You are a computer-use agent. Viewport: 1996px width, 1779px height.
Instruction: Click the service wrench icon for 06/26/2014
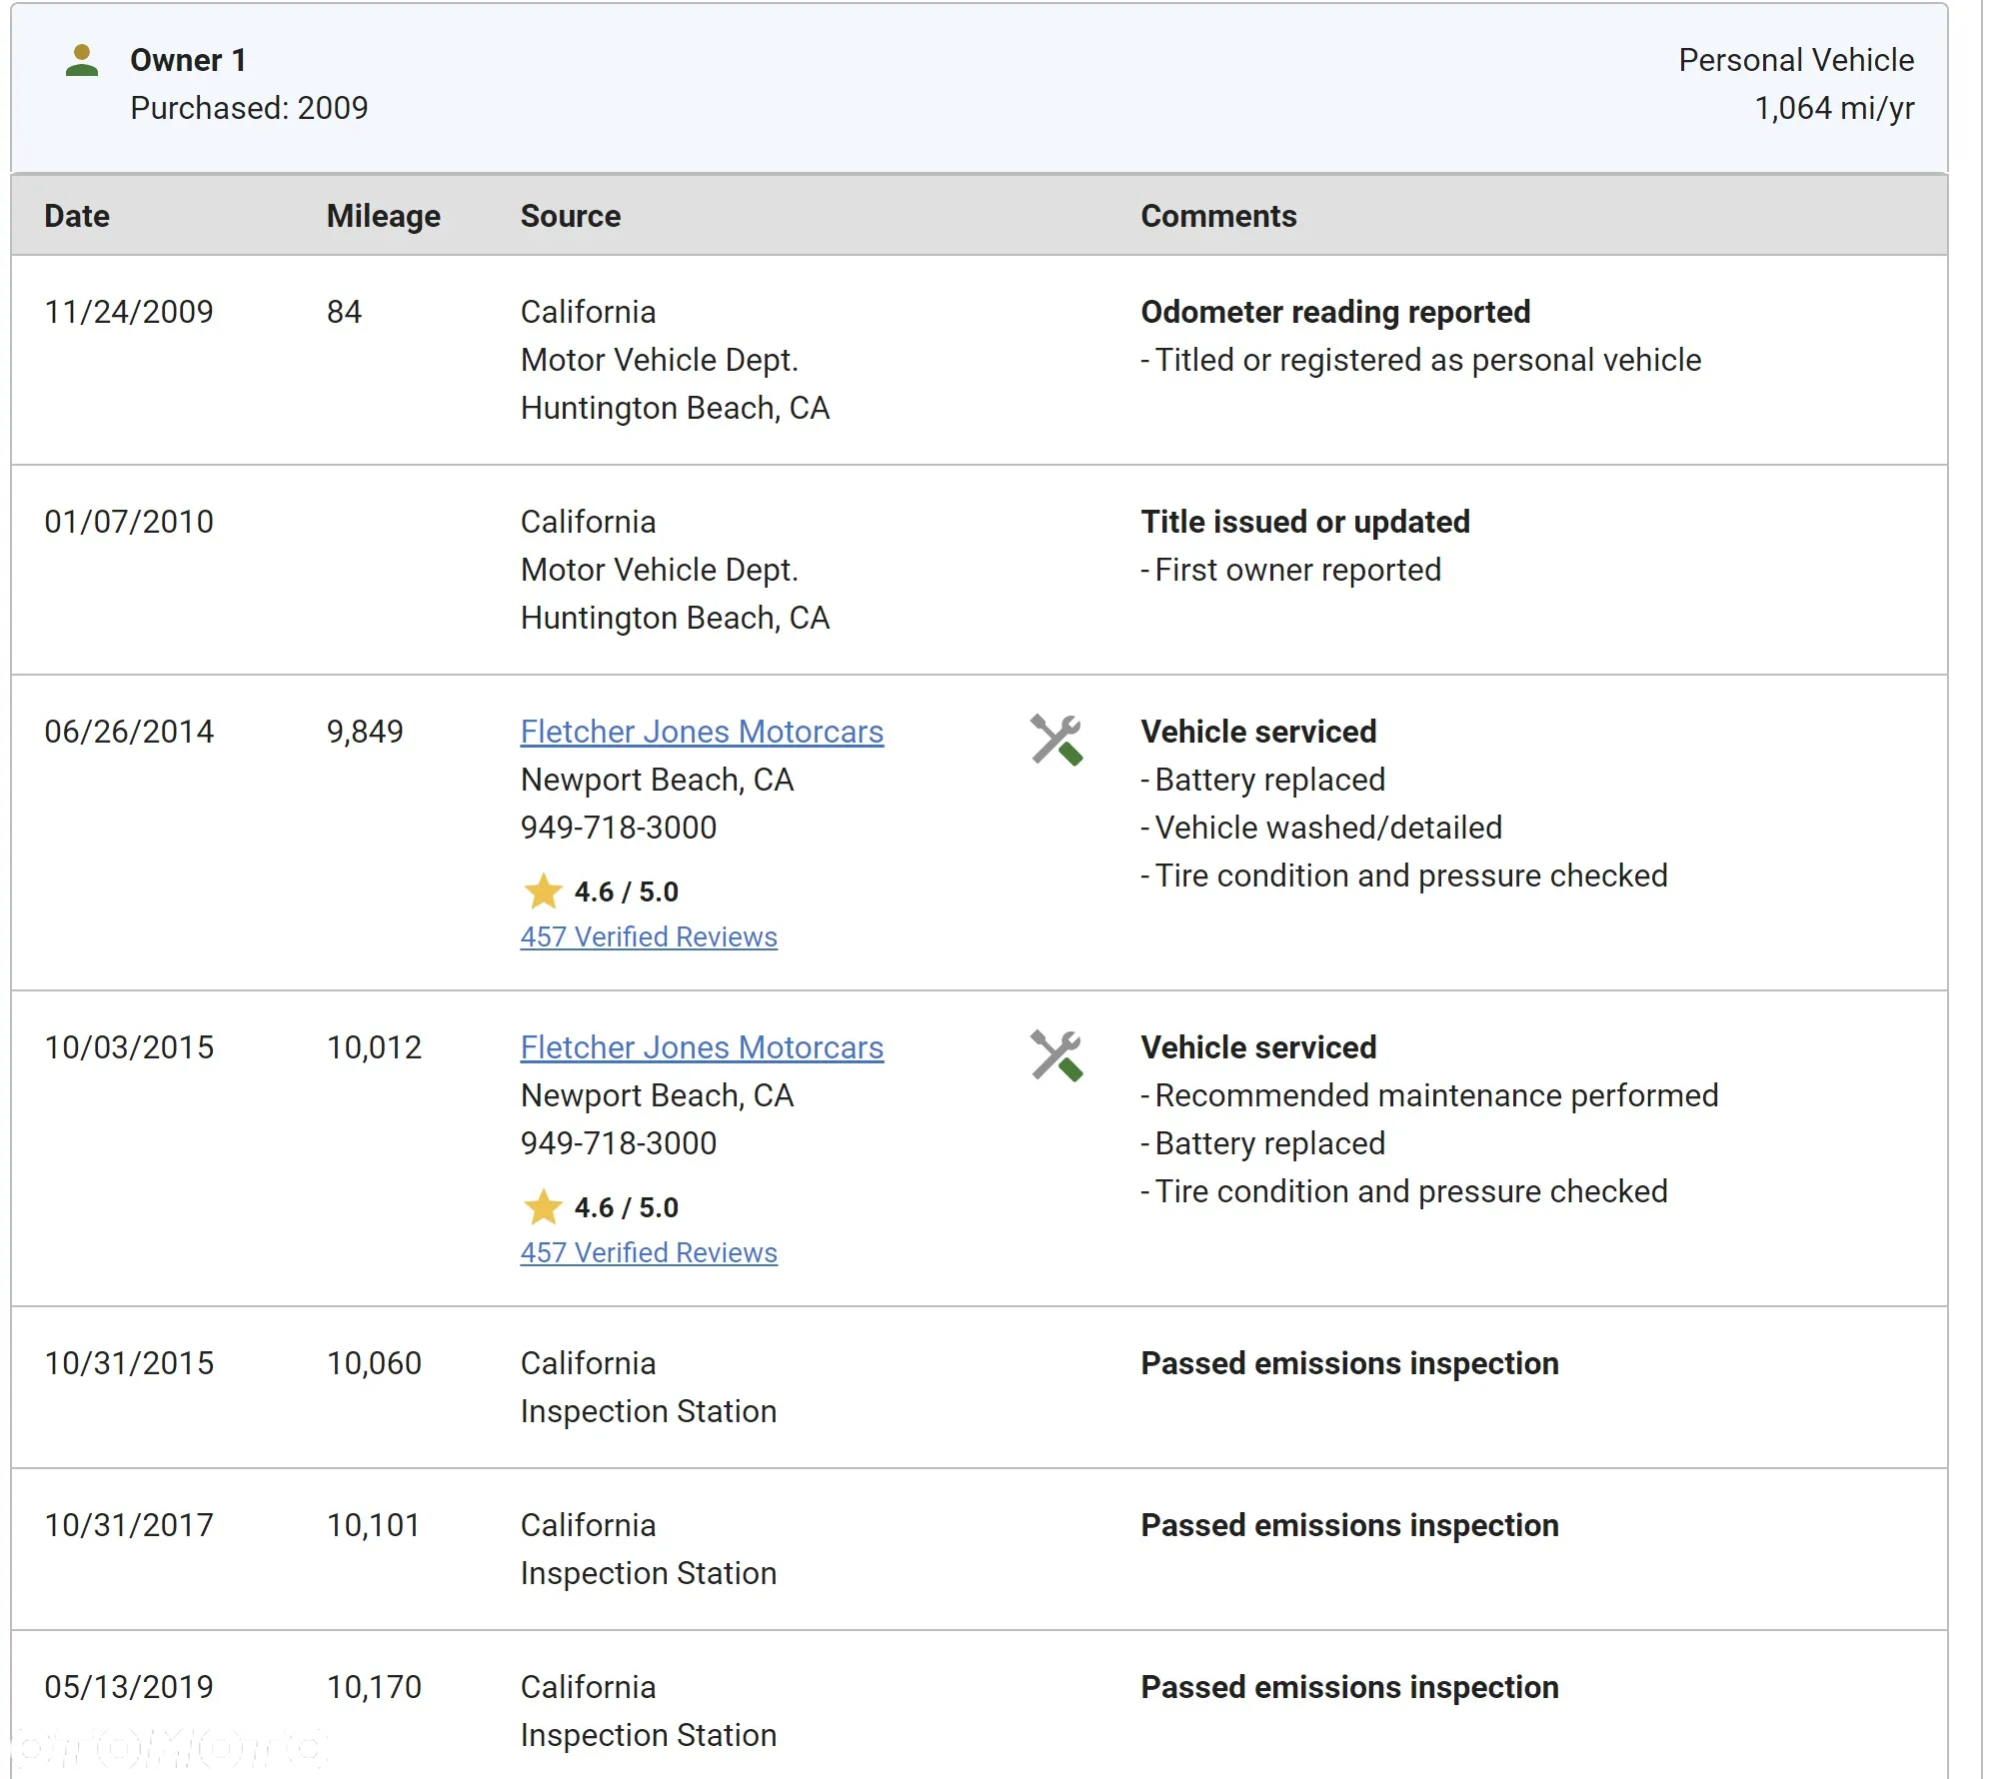click(x=1056, y=740)
